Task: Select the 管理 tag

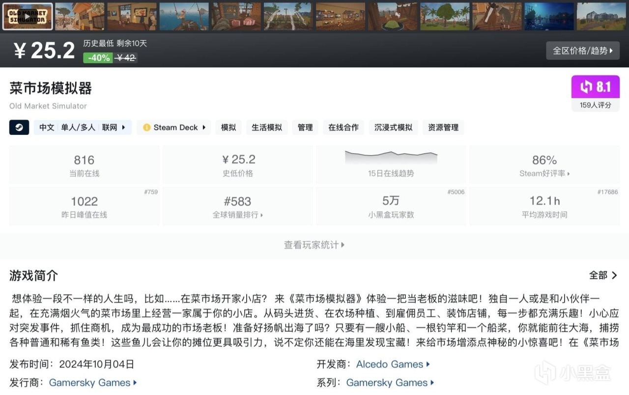Action: (x=305, y=128)
